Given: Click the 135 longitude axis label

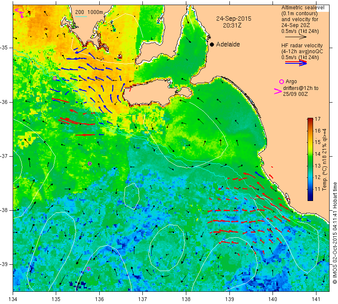Looking at the screenshot, I should coord(56,299).
